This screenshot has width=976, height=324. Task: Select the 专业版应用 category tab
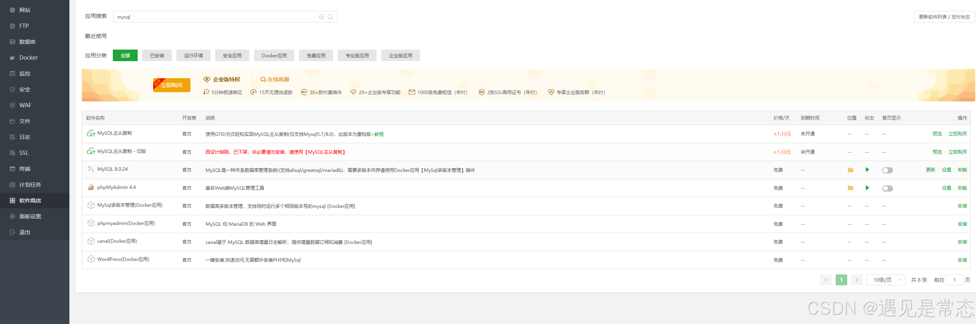[357, 55]
